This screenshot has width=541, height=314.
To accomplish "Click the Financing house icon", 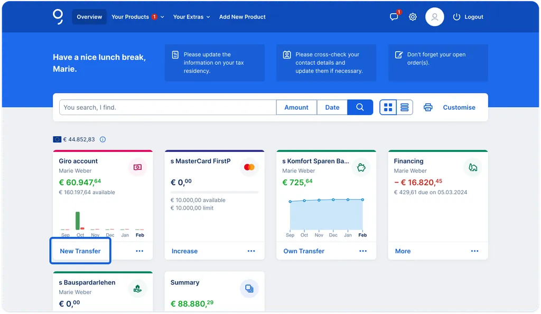I will coord(473,167).
